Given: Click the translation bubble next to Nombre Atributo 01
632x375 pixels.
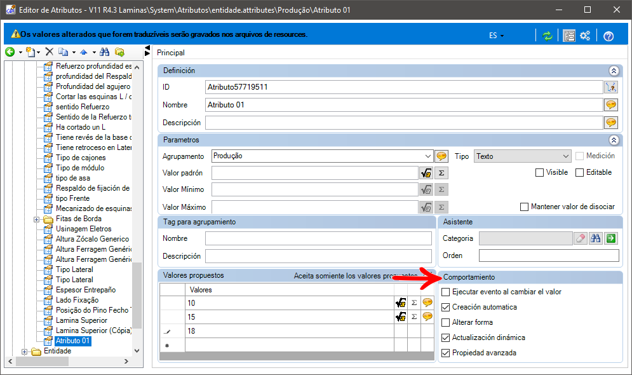Looking at the screenshot, I should (611, 105).
